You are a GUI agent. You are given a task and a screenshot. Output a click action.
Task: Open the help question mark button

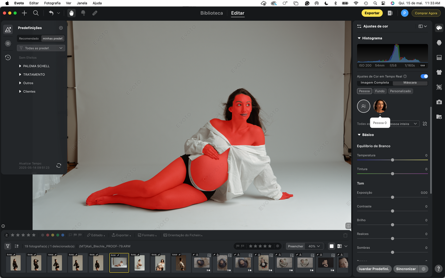(x=439, y=269)
